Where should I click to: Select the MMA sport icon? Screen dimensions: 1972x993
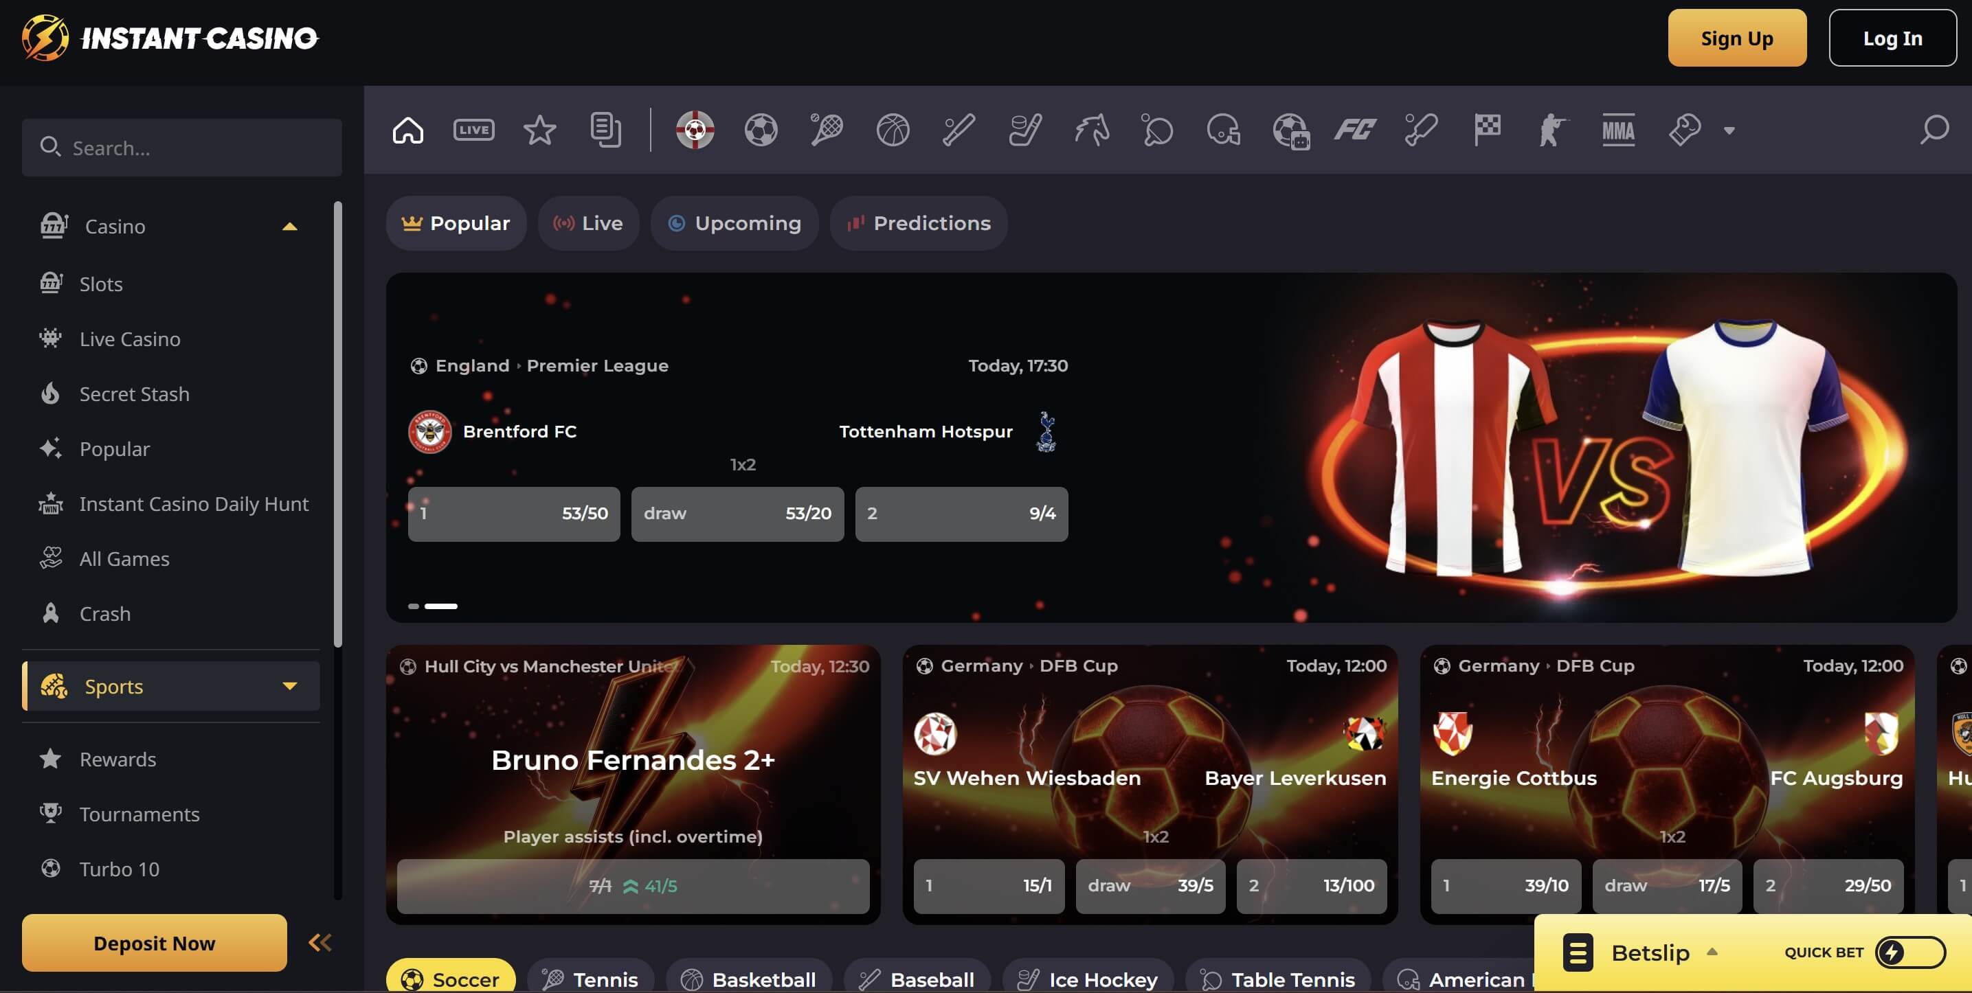(1618, 130)
